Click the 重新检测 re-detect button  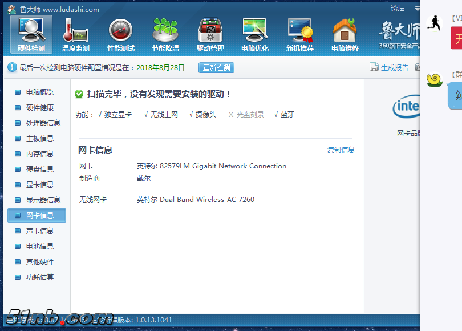click(x=216, y=68)
